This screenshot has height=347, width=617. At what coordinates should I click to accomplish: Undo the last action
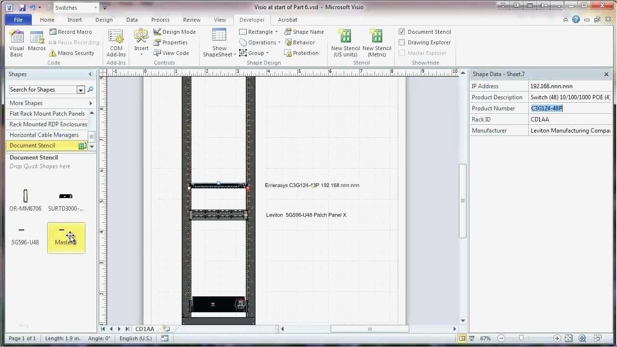point(33,7)
